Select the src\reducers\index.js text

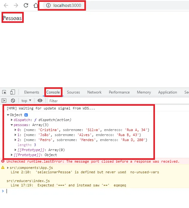tap(28, 181)
